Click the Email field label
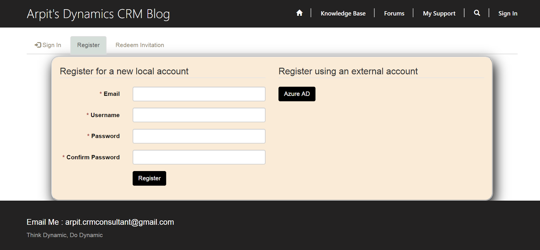Screen dimensions: 540x250 (x=111, y=94)
